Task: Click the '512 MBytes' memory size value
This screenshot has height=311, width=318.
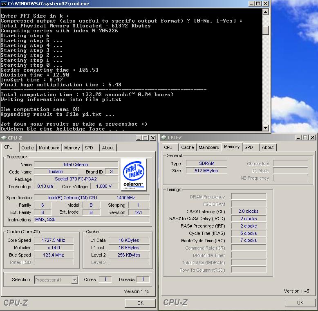Action: click(x=206, y=171)
